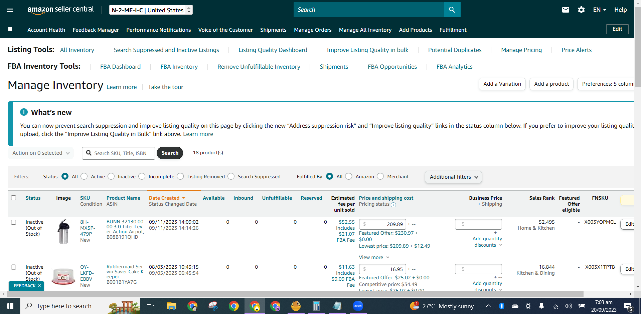Go to the FBA Dashboard tool
The image size is (641, 314).
point(120,67)
